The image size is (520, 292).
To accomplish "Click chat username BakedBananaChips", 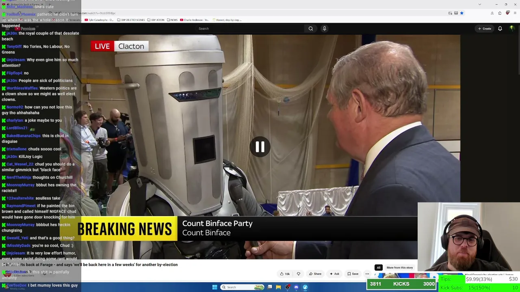I will (24, 136).
